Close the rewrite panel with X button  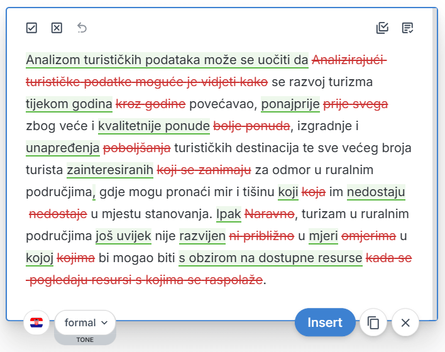click(x=405, y=323)
